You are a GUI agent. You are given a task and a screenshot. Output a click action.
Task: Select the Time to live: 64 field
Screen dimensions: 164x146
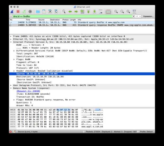click(26, 65)
